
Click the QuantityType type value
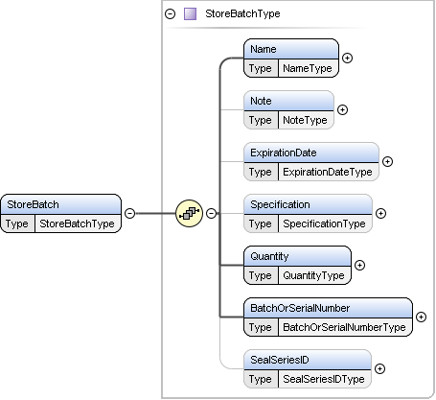[x=313, y=275]
